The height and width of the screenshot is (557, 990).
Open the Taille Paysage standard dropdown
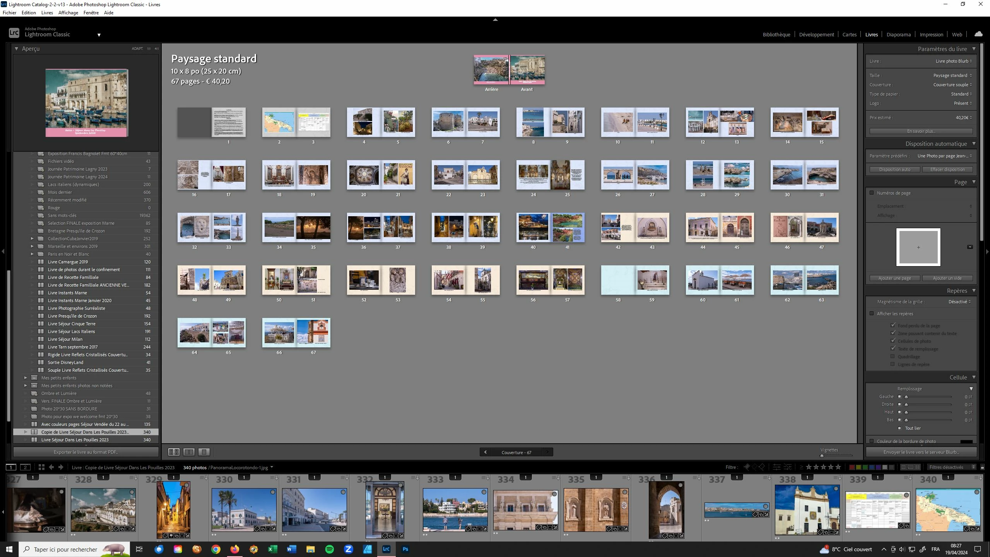tap(952, 75)
